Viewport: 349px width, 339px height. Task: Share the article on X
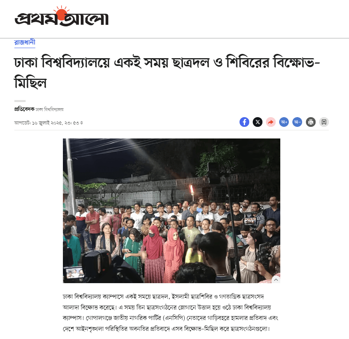point(257,122)
